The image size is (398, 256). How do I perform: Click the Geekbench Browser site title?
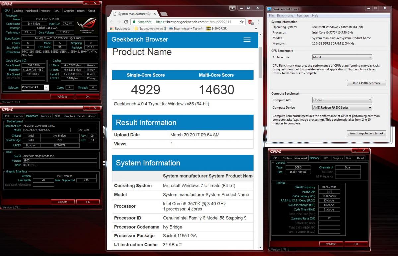coord(140,40)
